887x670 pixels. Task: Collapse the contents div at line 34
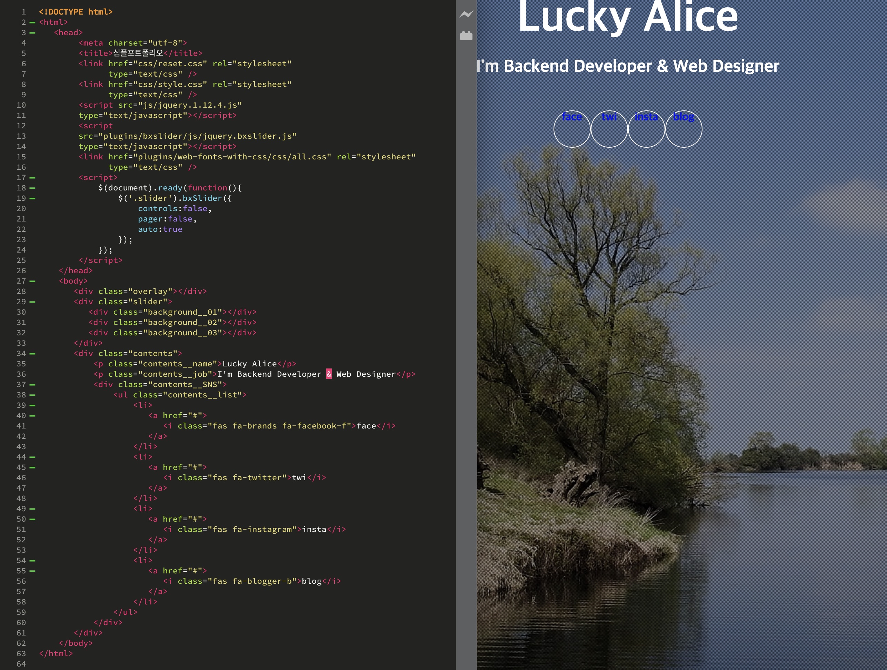[32, 354]
